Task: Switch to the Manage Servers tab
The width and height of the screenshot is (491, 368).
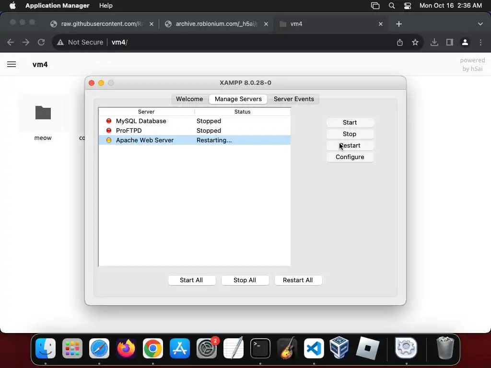Action: coord(238,99)
